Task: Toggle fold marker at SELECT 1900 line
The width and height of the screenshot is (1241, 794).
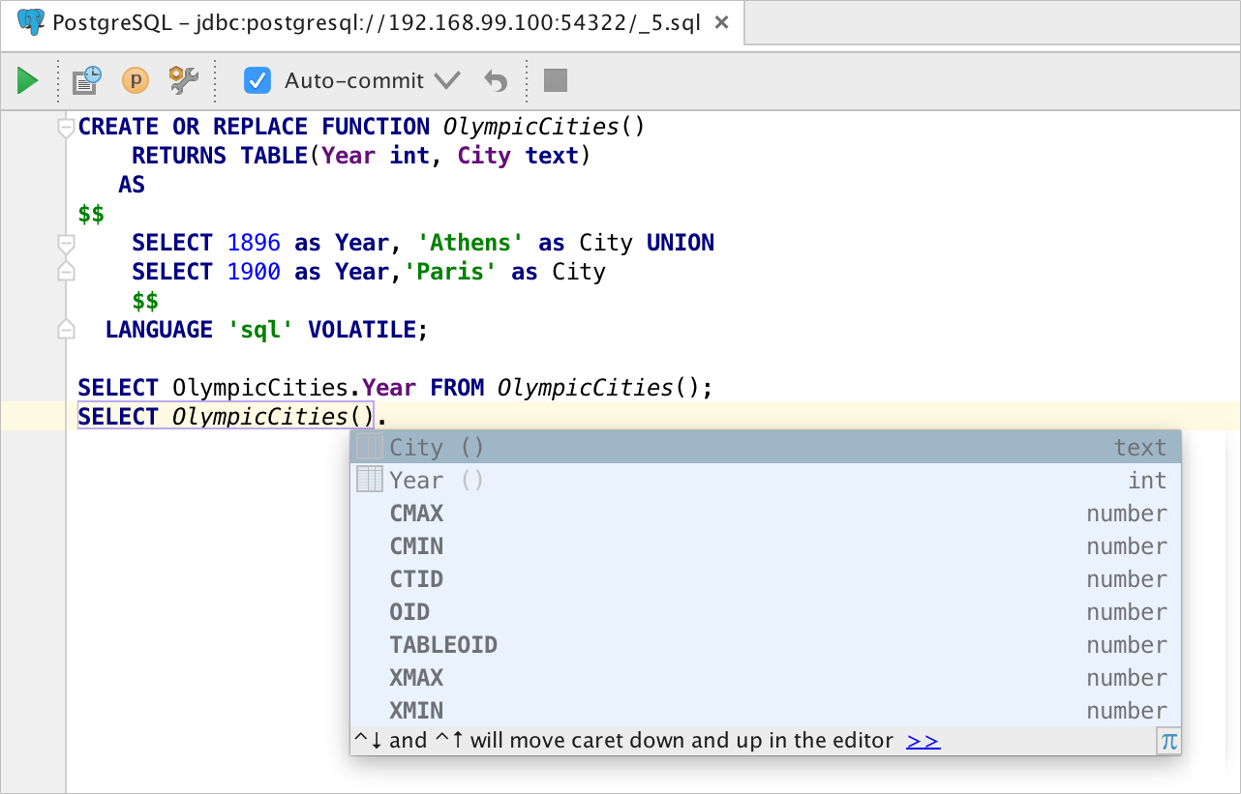Action: 66,272
